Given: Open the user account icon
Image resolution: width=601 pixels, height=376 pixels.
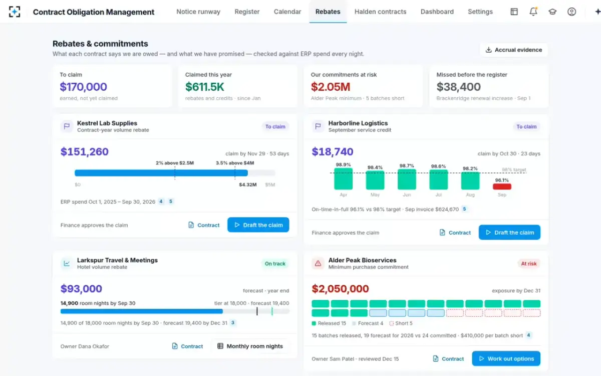Looking at the screenshot, I should pyautogui.click(x=571, y=12).
